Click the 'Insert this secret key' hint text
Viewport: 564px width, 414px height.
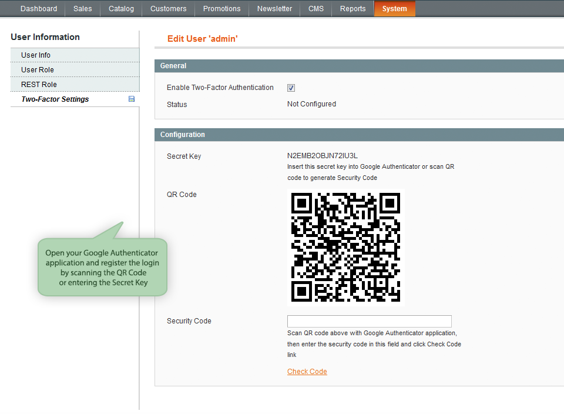(x=371, y=172)
